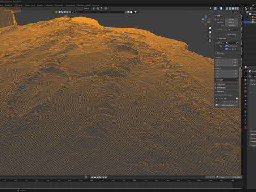Select material preview shading mode
Viewport: 256px width, 192px height.
pyautogui.click(x=236, y=9)
